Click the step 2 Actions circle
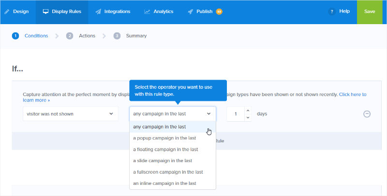387x196 pixels. (x=70, y=36)
